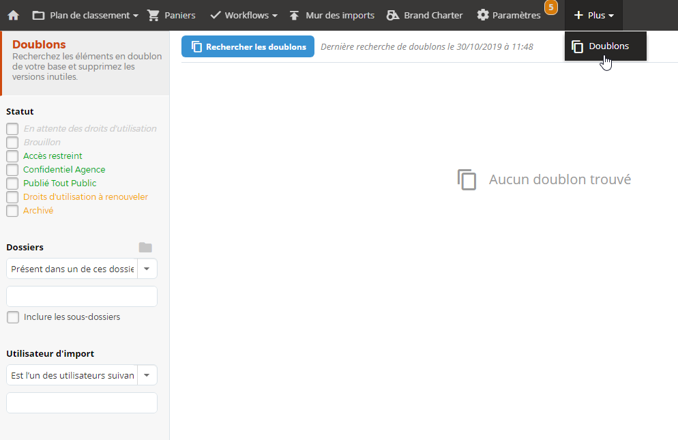678x440 pixels.
Task: Click the Plan de classement folder icon
Action: pos(38,16)
